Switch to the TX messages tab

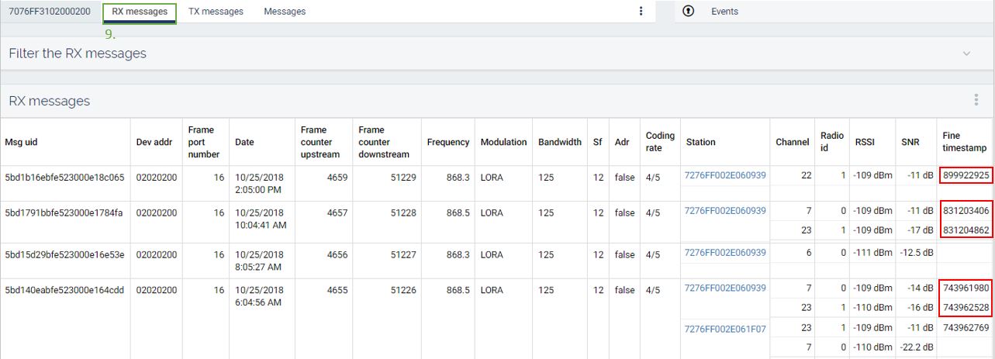pyautogui.click(x=216, y=12)
